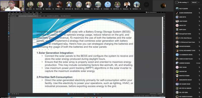202x98 pixels.
Task: Click the highlighted left sidebar tool icon
Action: [9, 33]
